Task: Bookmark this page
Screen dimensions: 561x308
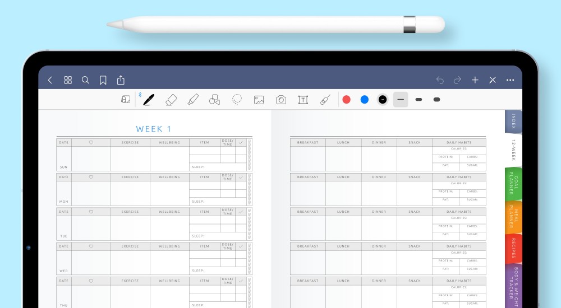Action: (103, 80)
